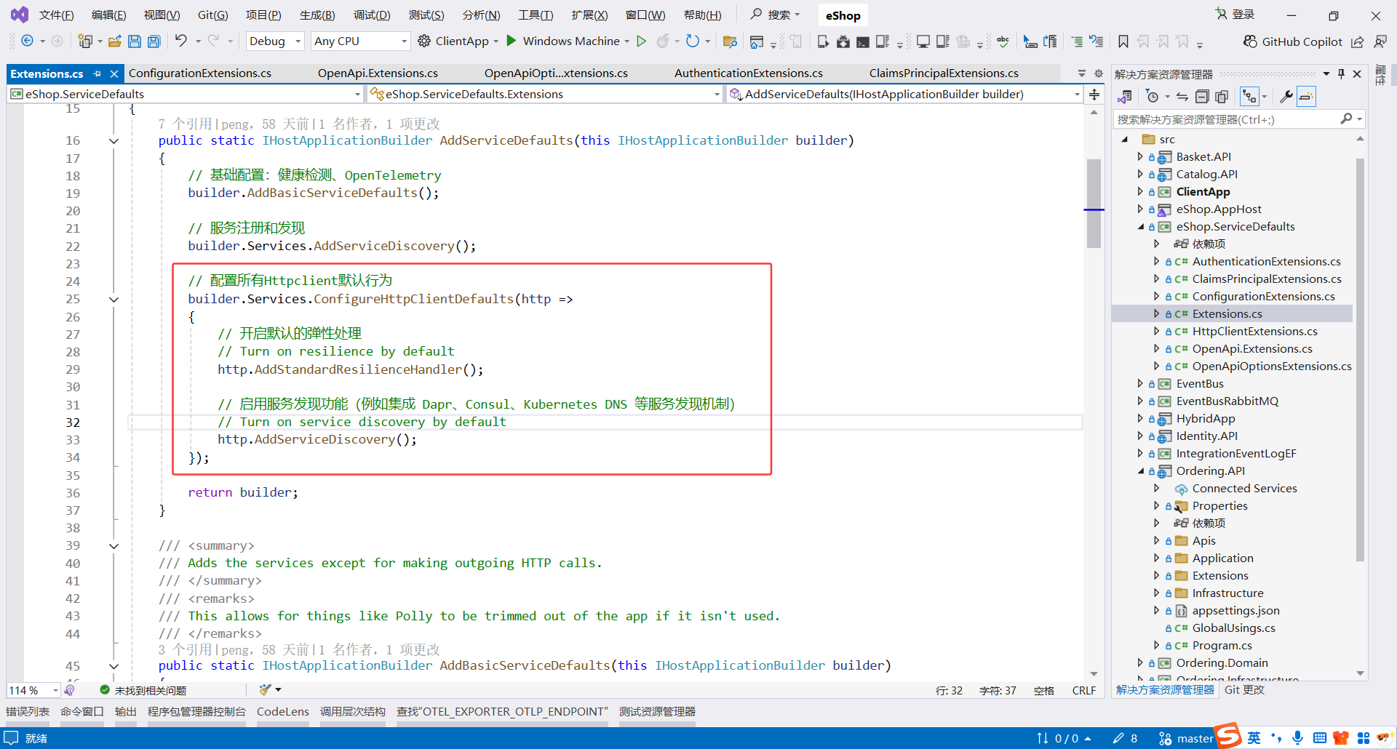
Task: Switch to the Git 更改 tab
Action: tap(1244, 690)
